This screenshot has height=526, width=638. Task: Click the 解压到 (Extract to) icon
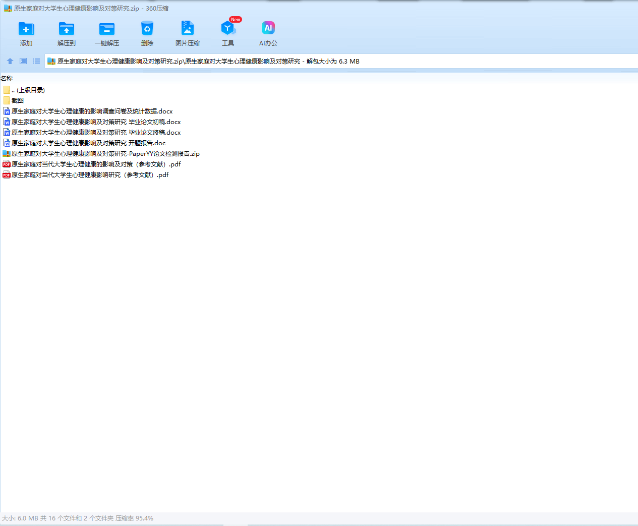click(x=67, y=29)
